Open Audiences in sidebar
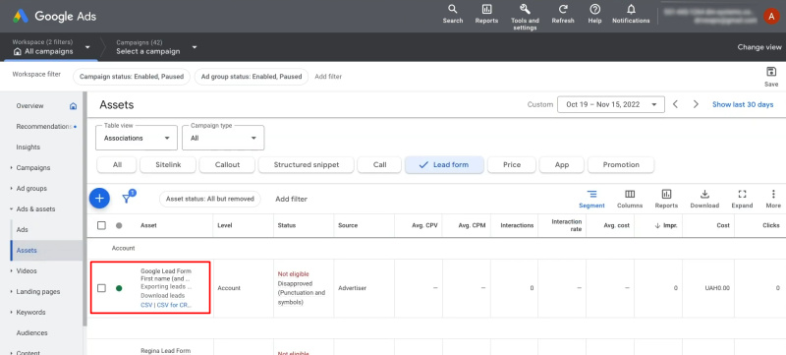 click(x=31, y=332)
